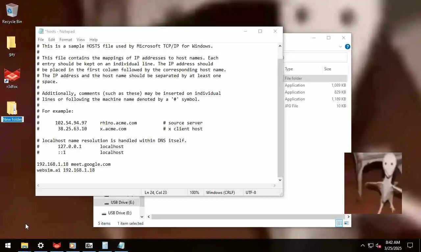Select the New folder desktop icon

(12, 112)
